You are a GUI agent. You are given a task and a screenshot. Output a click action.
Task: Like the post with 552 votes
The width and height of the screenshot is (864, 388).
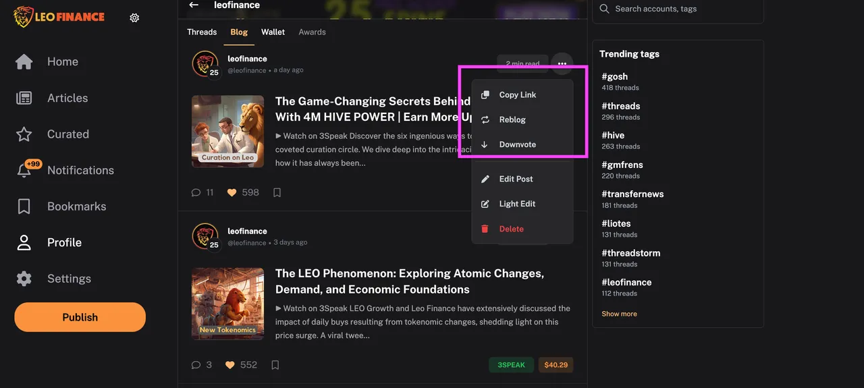pyautogui.click(x=242, y=364)
